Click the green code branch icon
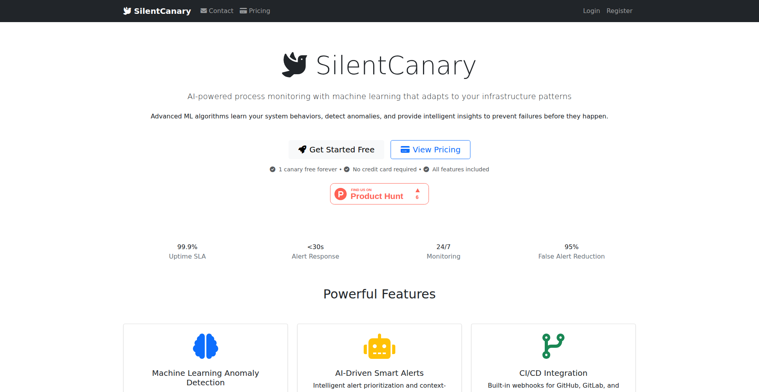The width and height of the screenshot is (759, 392). click(553, 346)
